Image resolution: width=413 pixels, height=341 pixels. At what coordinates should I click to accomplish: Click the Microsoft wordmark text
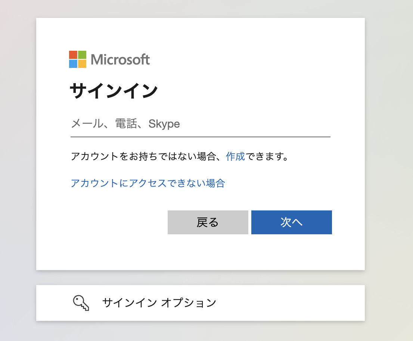coord(120,60)
